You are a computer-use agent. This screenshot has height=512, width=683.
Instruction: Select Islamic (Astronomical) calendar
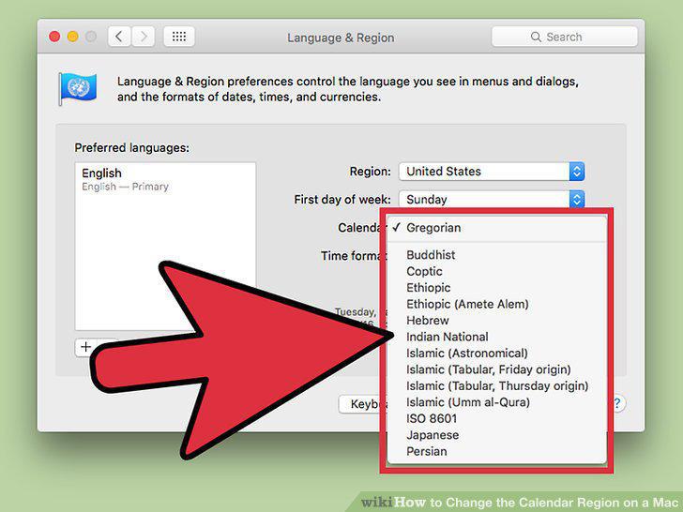coord(497,354)
